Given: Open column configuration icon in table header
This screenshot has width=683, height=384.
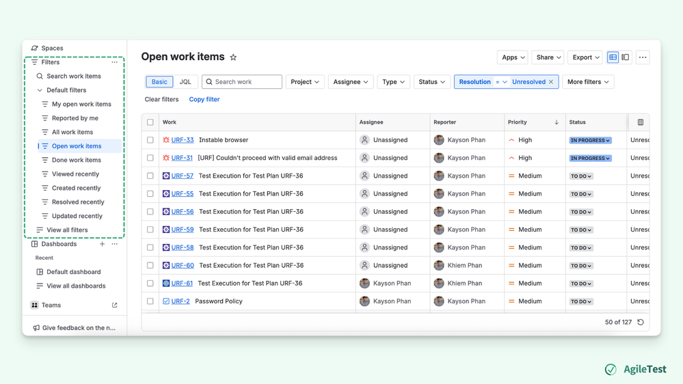Looking at the screenshot, I should pos(641,122).
